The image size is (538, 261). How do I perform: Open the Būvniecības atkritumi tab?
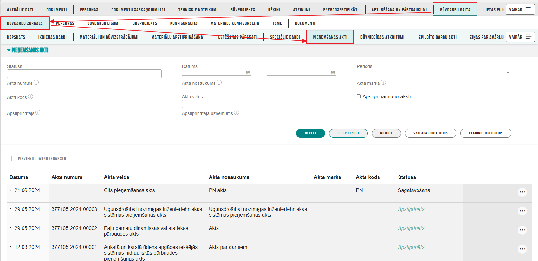[x=382, y=37]
